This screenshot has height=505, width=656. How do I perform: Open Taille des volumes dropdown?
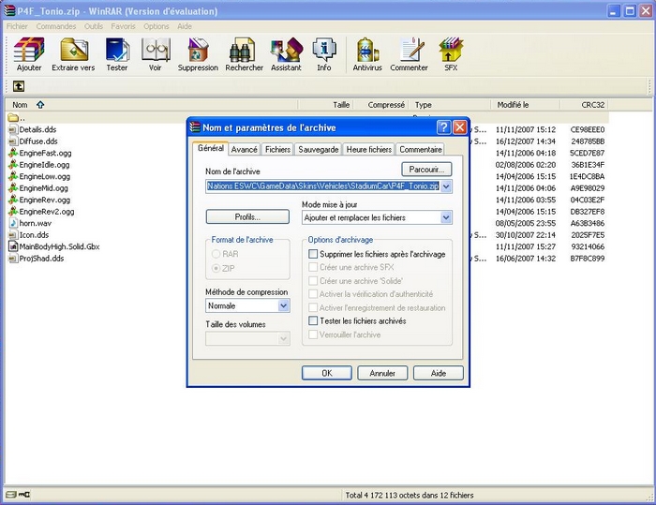[x=283, y=338]
